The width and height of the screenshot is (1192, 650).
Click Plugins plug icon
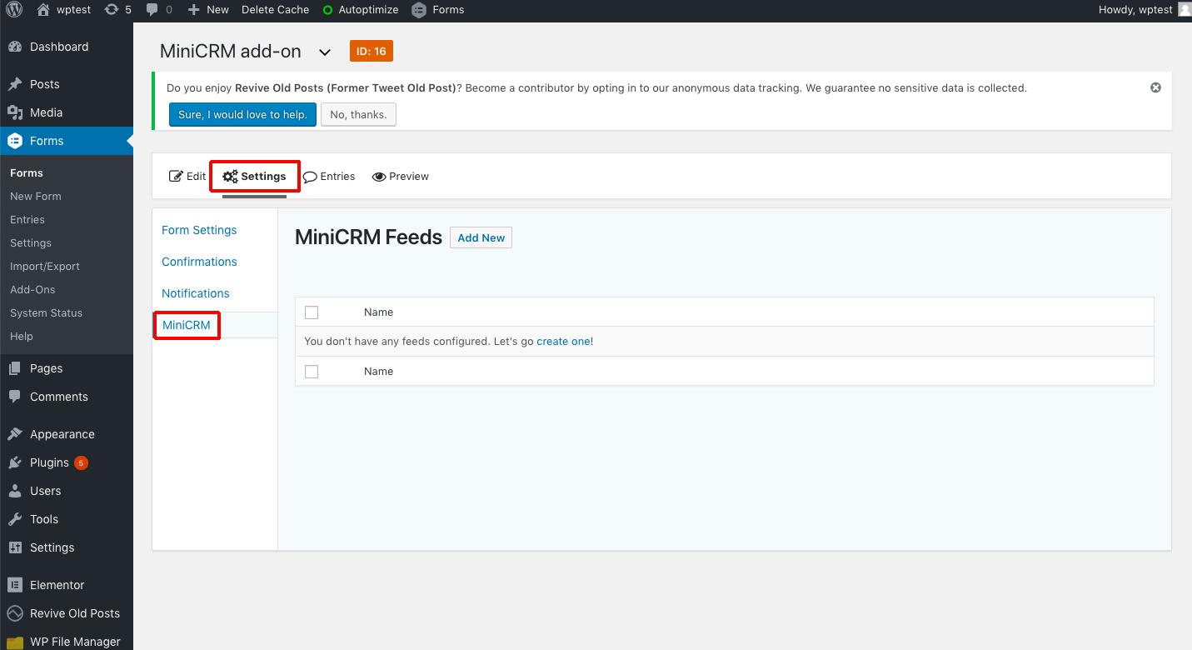click(15, 462)
